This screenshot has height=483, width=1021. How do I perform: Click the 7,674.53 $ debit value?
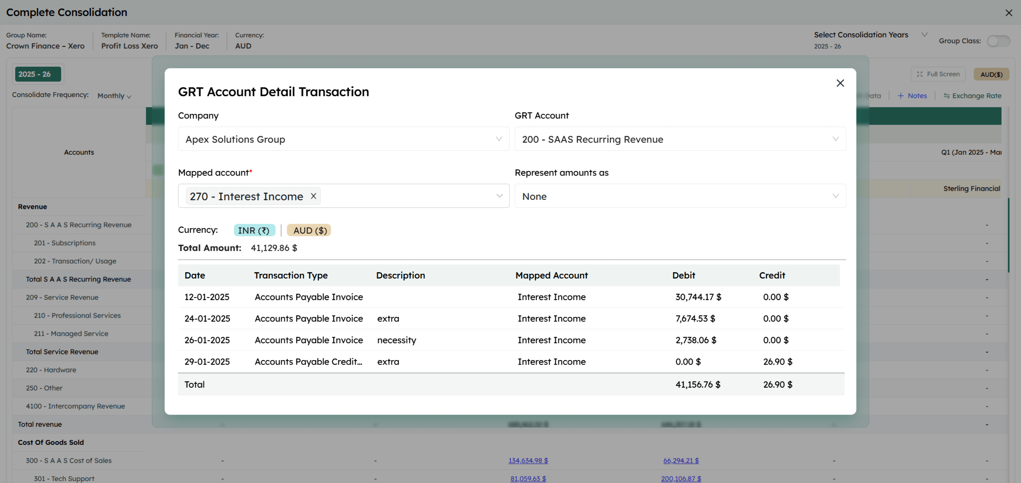[x=695, y=319]
